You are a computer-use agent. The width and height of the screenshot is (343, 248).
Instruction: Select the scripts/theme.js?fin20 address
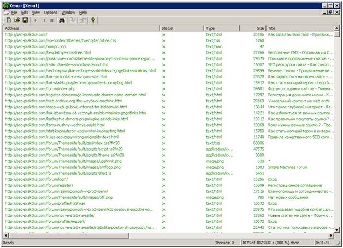point(64,155)
